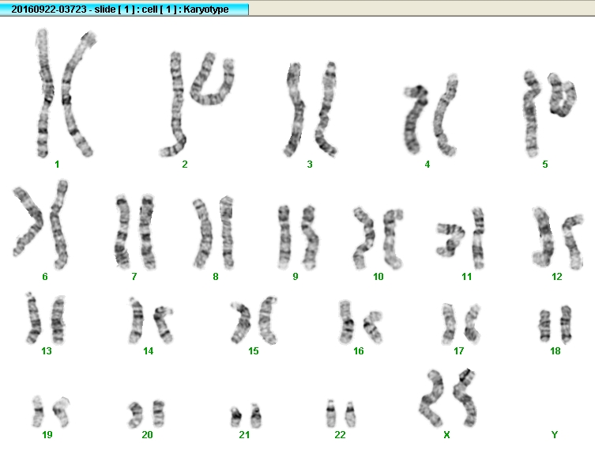The image size is (595, 458).
Task: Click the green label '20'
Action: pyautogui.click(x=147, y=435)
